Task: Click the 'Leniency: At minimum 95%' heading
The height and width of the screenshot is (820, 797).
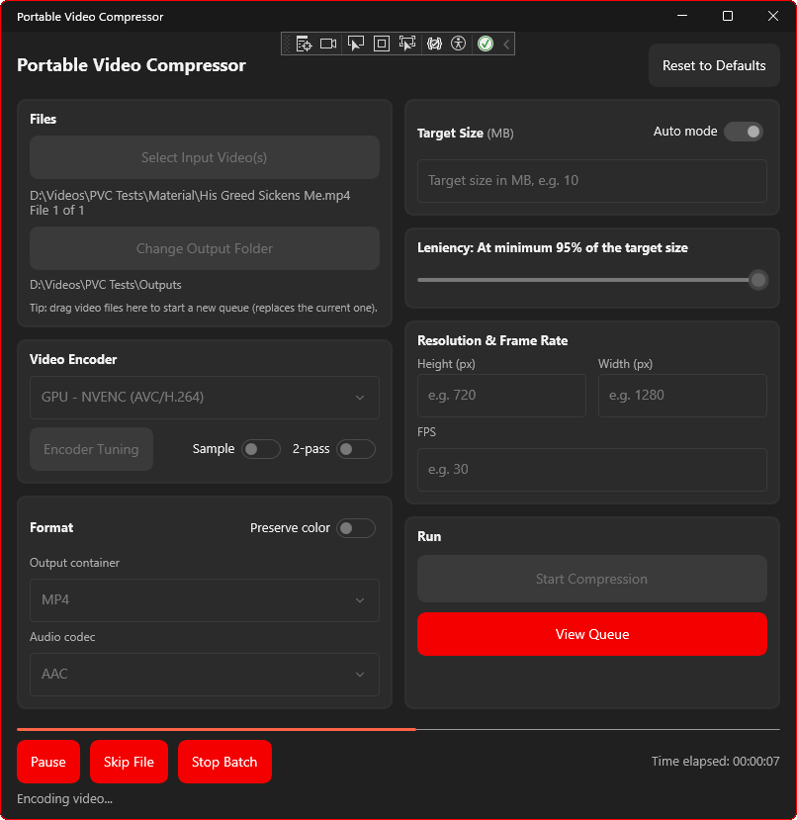Action: [552, 248]
